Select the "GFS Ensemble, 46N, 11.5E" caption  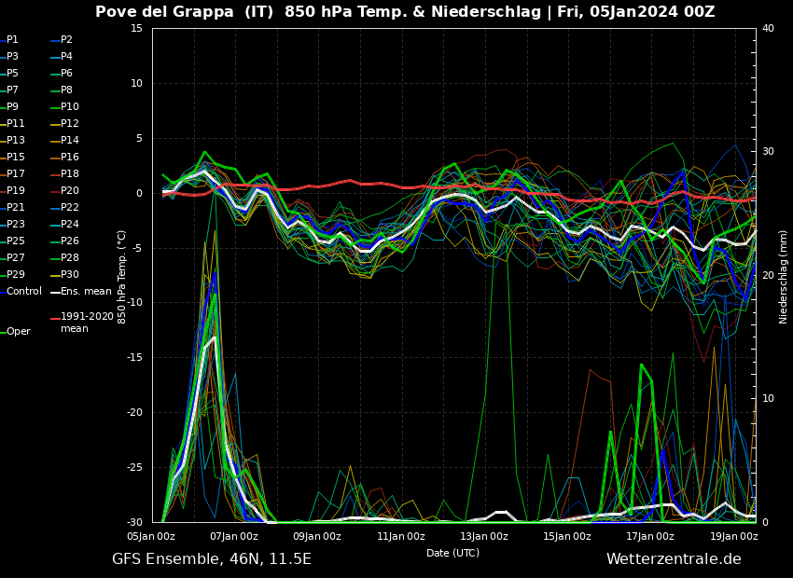(x=212, y=558)
